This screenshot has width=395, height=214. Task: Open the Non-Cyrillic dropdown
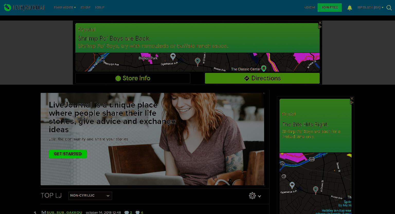click(x=90, y=196)
